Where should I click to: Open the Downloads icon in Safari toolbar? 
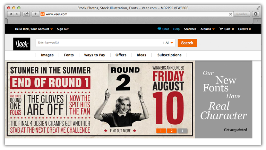tap(256, 14)
